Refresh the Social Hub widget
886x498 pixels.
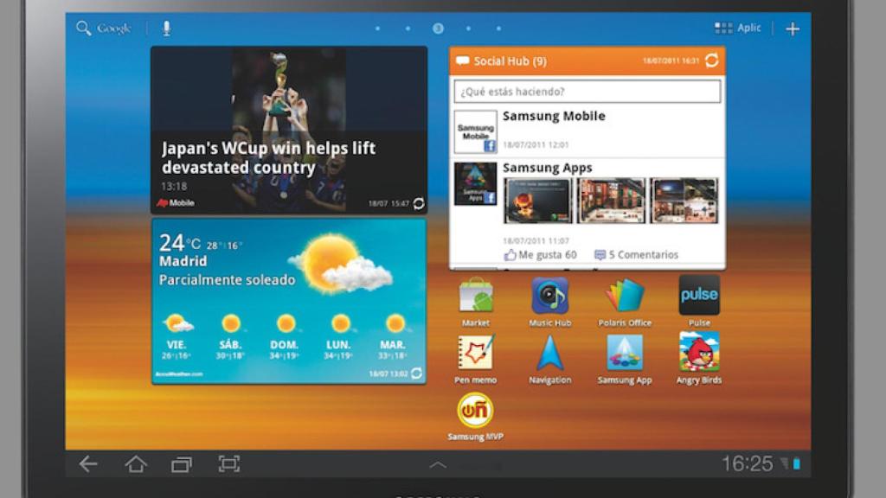point(712,61)
